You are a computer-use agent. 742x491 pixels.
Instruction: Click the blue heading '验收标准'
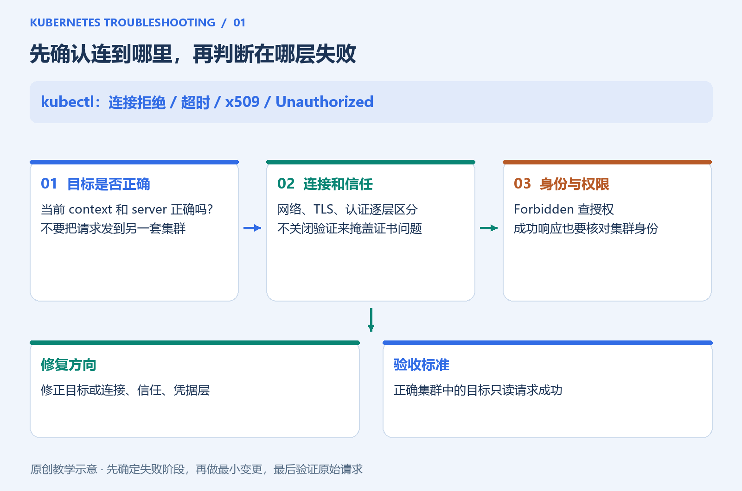422,365
